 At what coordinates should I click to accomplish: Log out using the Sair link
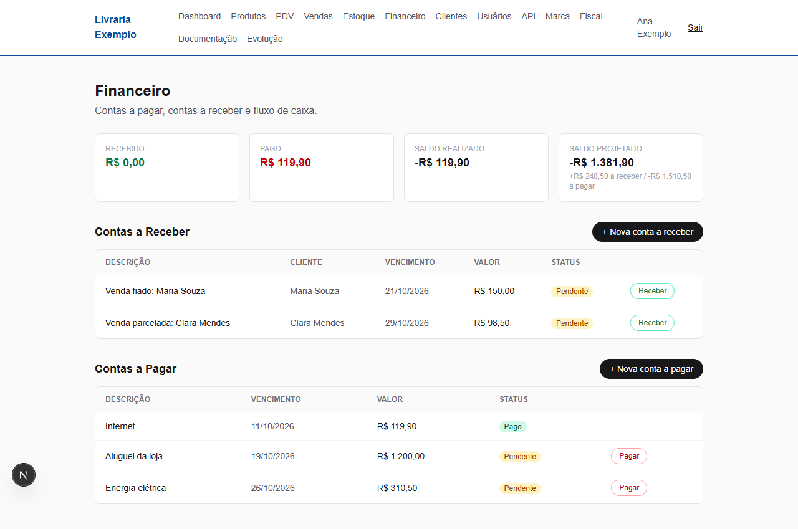coord(695,27)
